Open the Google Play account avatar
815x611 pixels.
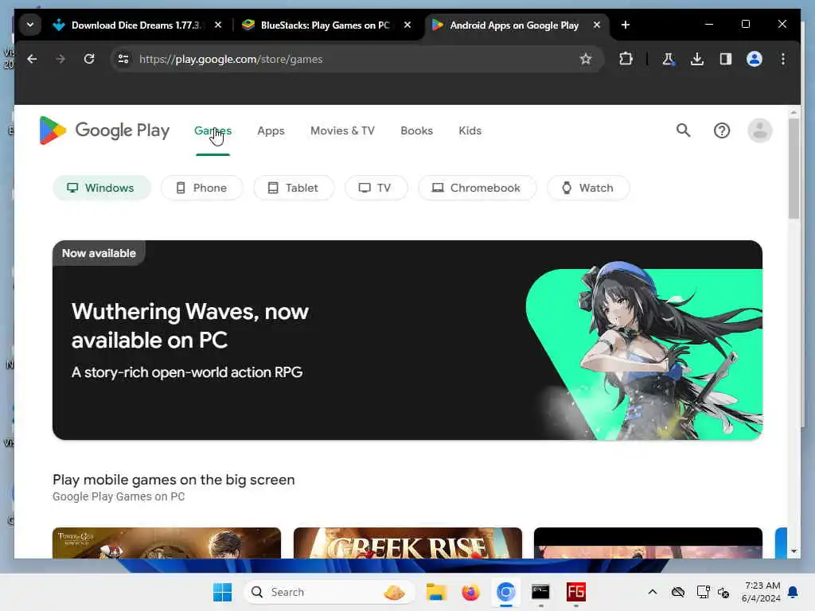759,130
